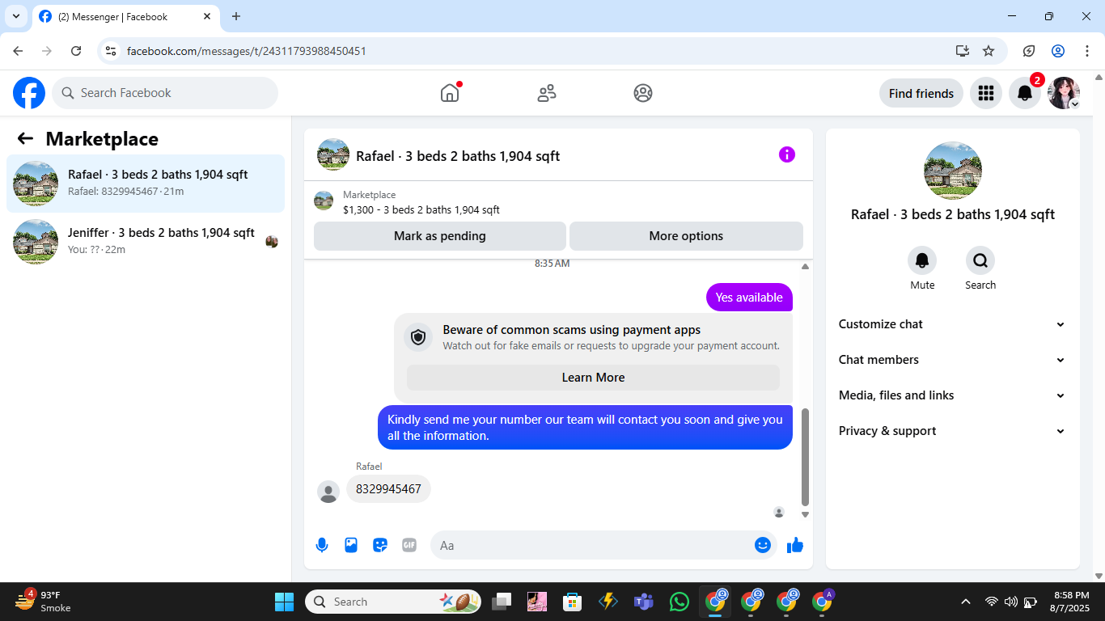View site information icon next to the URL
This screenshot has width=1105, height=621.
pyautogui.click(x=112, y=51)
